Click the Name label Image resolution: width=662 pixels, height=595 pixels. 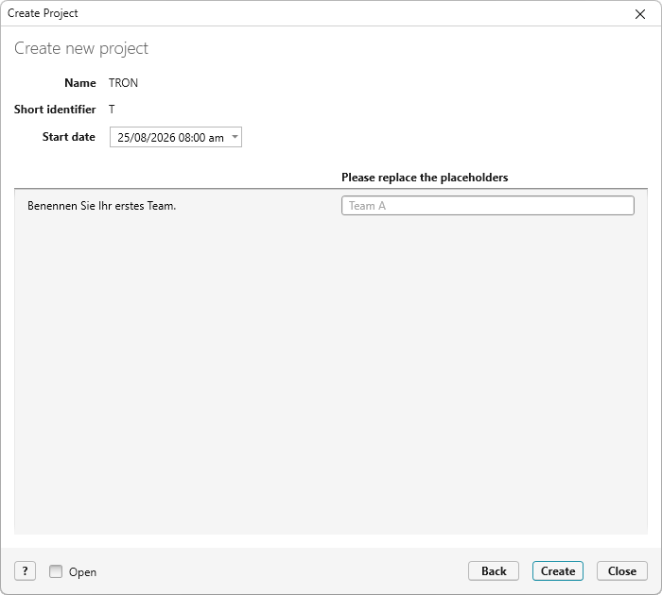click(x=80, y=83)
